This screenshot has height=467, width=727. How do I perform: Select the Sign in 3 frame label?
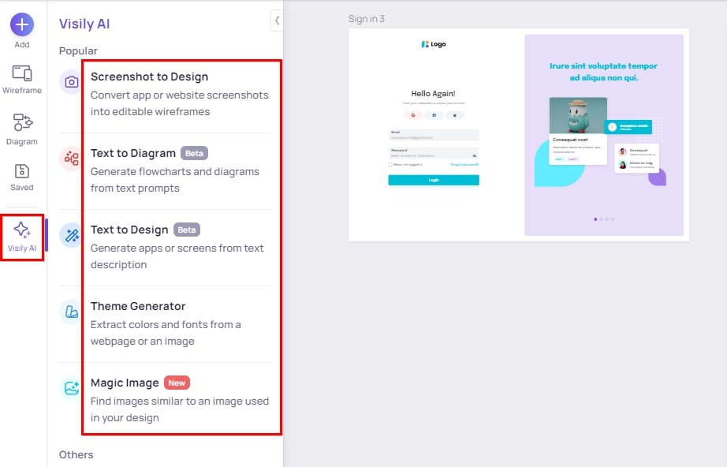pos(367,19)
